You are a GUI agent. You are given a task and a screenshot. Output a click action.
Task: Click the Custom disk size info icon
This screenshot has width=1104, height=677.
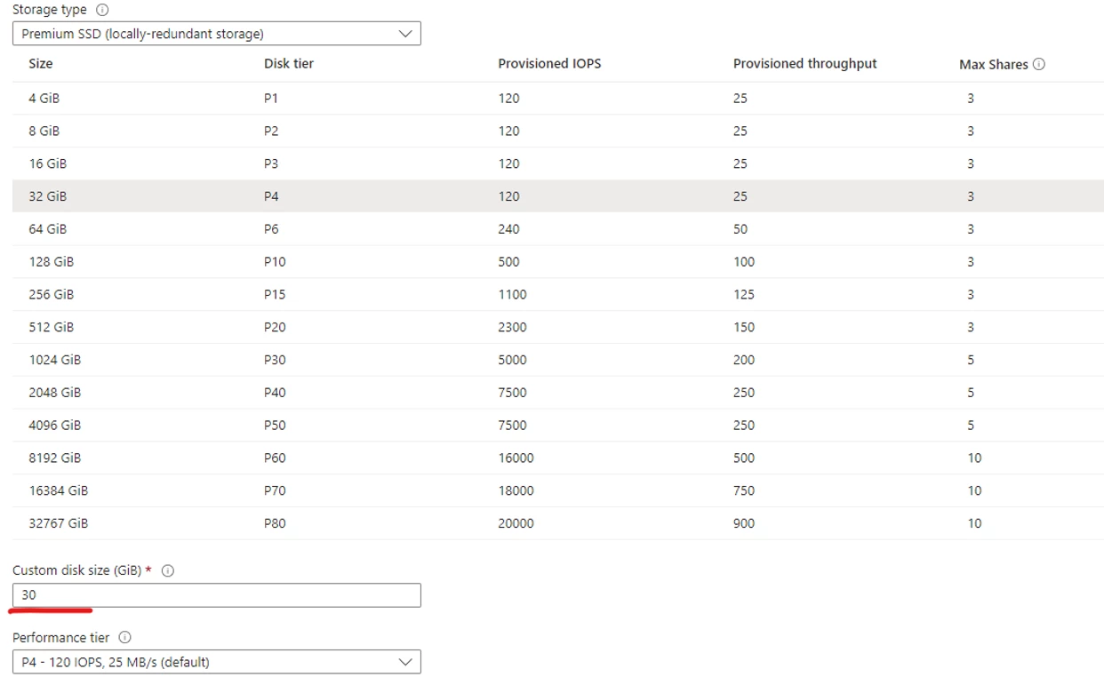coord(167,571)
